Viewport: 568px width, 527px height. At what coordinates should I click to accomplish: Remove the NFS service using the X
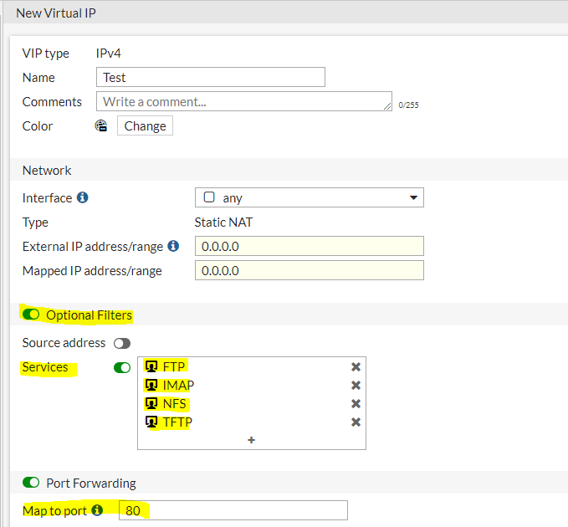(356, 403)
